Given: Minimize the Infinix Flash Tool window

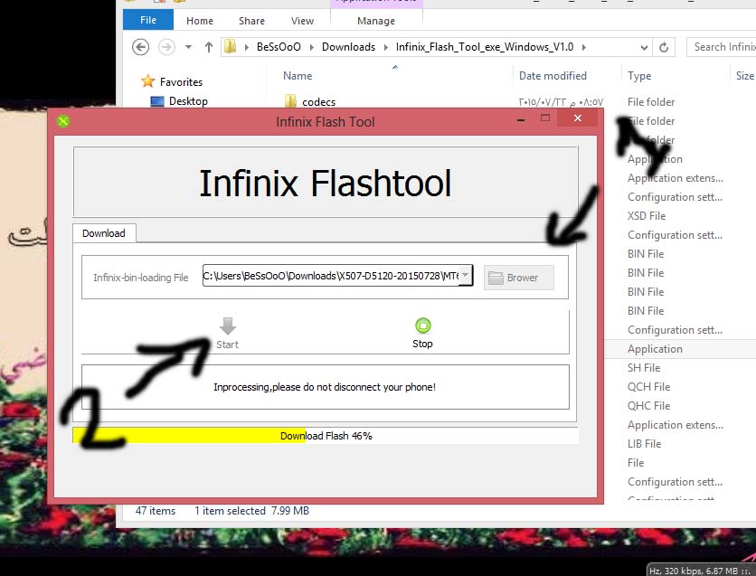Looking at the screenshot, I should 521,118.
